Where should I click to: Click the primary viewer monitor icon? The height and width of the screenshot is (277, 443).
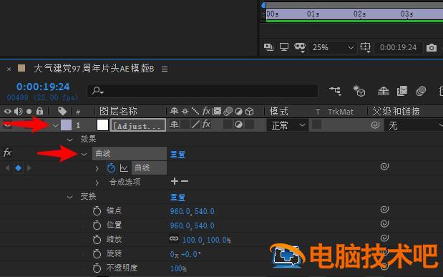284,47
